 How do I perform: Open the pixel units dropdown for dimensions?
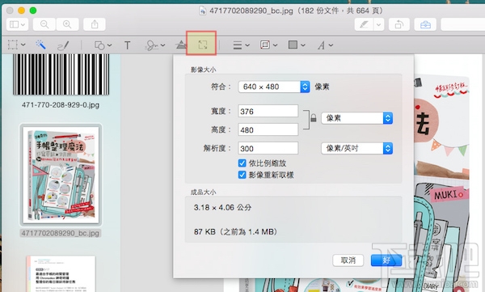[x=357, y=118]
